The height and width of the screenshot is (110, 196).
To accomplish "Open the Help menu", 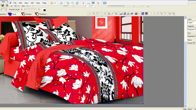I will (x=44, y=3).
